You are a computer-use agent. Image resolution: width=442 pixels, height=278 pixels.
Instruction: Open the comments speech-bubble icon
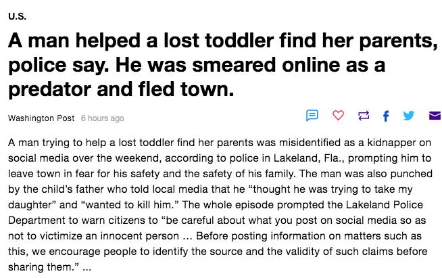click(x=312, y=116)
